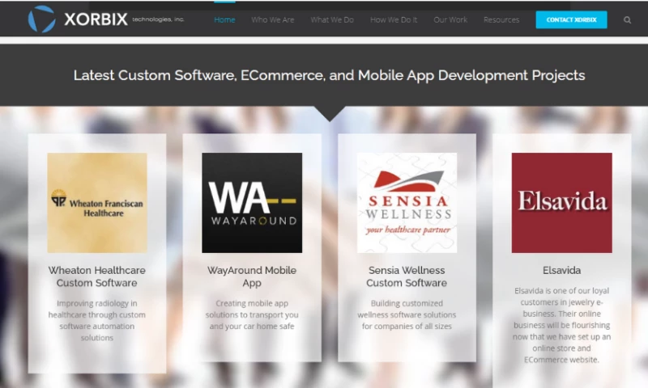Click the Elsavida project description text
The width and height of the screenshot is (648, 388).
[561, 324]
